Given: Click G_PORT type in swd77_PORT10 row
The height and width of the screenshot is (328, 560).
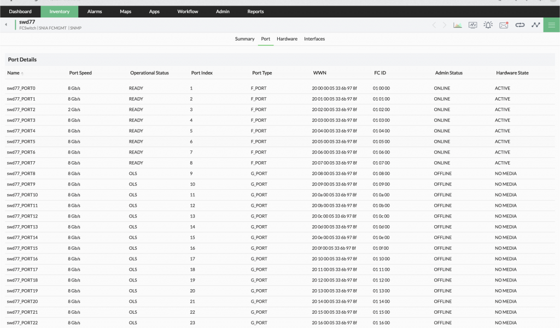Looking at the screenshot, I should point(259,195).
